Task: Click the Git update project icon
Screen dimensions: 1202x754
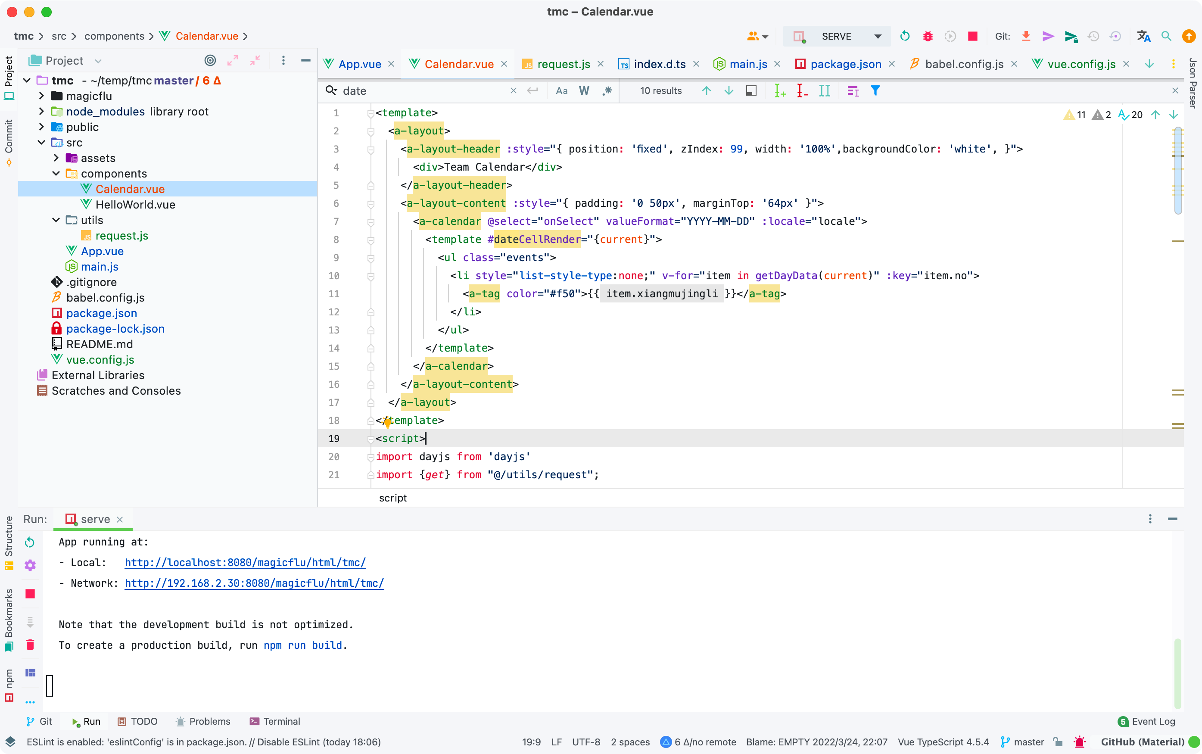Action: [1026, 36]
